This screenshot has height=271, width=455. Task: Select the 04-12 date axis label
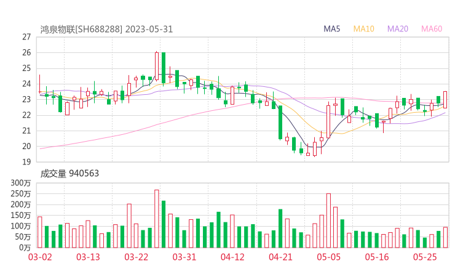232,257
